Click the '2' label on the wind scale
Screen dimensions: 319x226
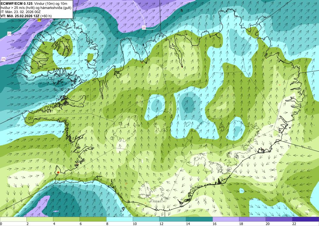click(27, 224)
